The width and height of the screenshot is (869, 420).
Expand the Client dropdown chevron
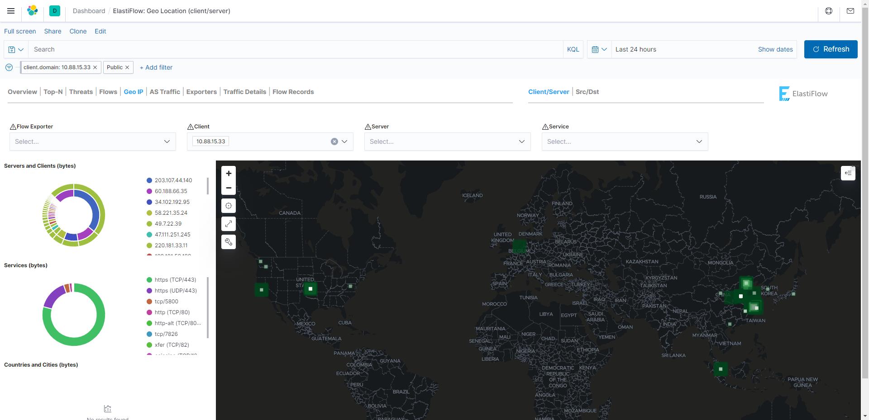[344, 142]
